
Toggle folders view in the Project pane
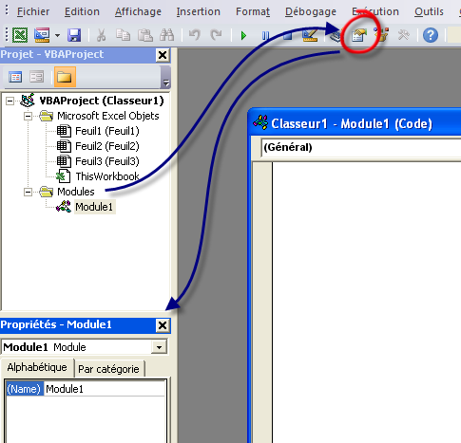[x=65, y=77]
